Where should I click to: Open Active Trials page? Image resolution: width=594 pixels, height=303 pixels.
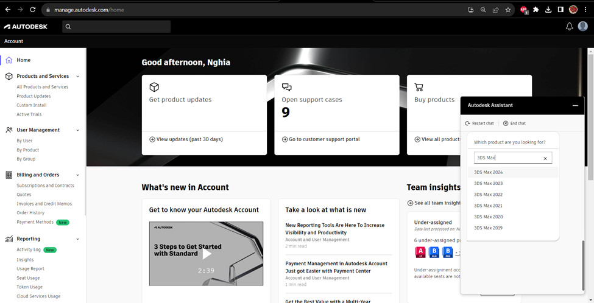coord(29,114)
